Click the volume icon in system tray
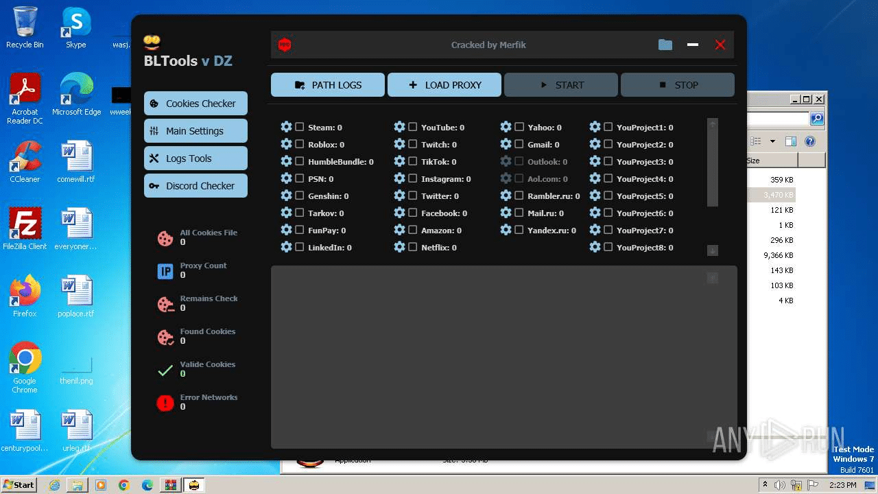The width and height of the screenshot is (878, 494). [780, 485]
